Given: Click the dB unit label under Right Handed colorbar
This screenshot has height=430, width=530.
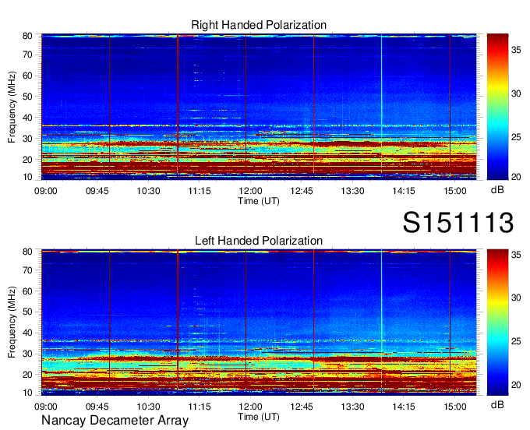Looking at the screenshot, I should pyautogui.click(x=497, y=190).
